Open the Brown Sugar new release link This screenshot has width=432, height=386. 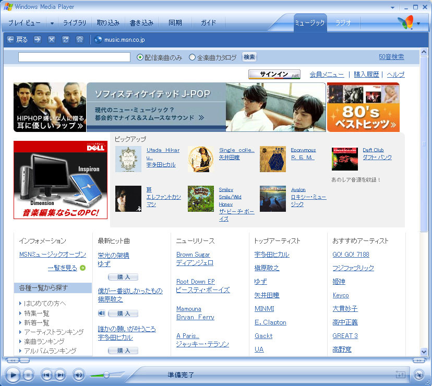click(193, 255)
